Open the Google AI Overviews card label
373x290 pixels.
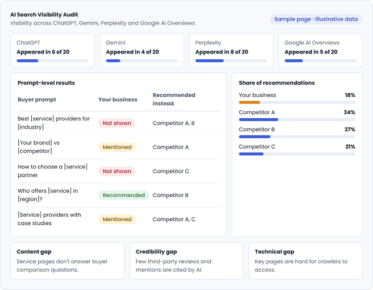(x=312, y=43)
